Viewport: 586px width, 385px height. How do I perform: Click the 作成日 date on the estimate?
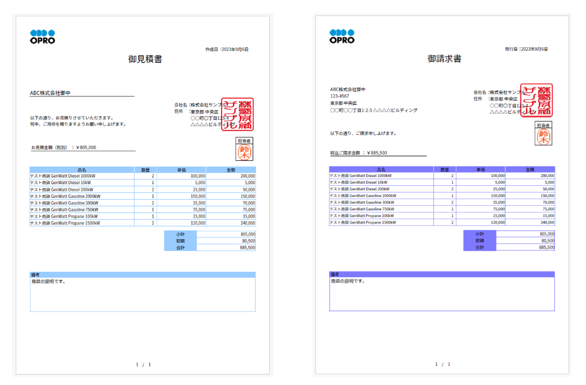click(227, 49)
